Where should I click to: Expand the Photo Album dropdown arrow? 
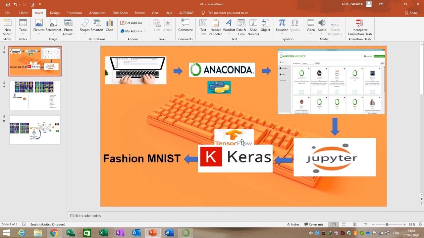tap(73, 34)
